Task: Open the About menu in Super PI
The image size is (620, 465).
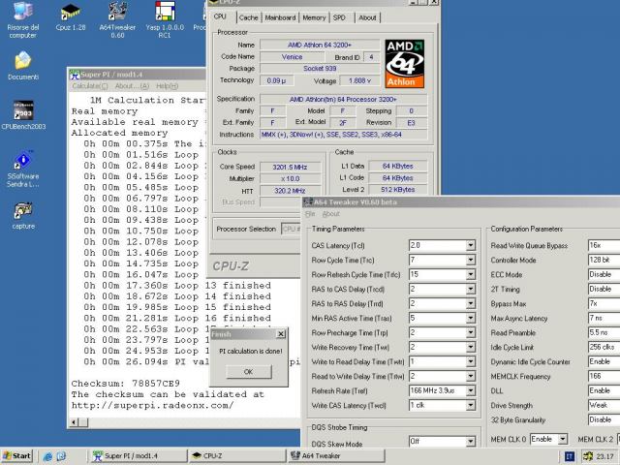Action: click(132, 86)
